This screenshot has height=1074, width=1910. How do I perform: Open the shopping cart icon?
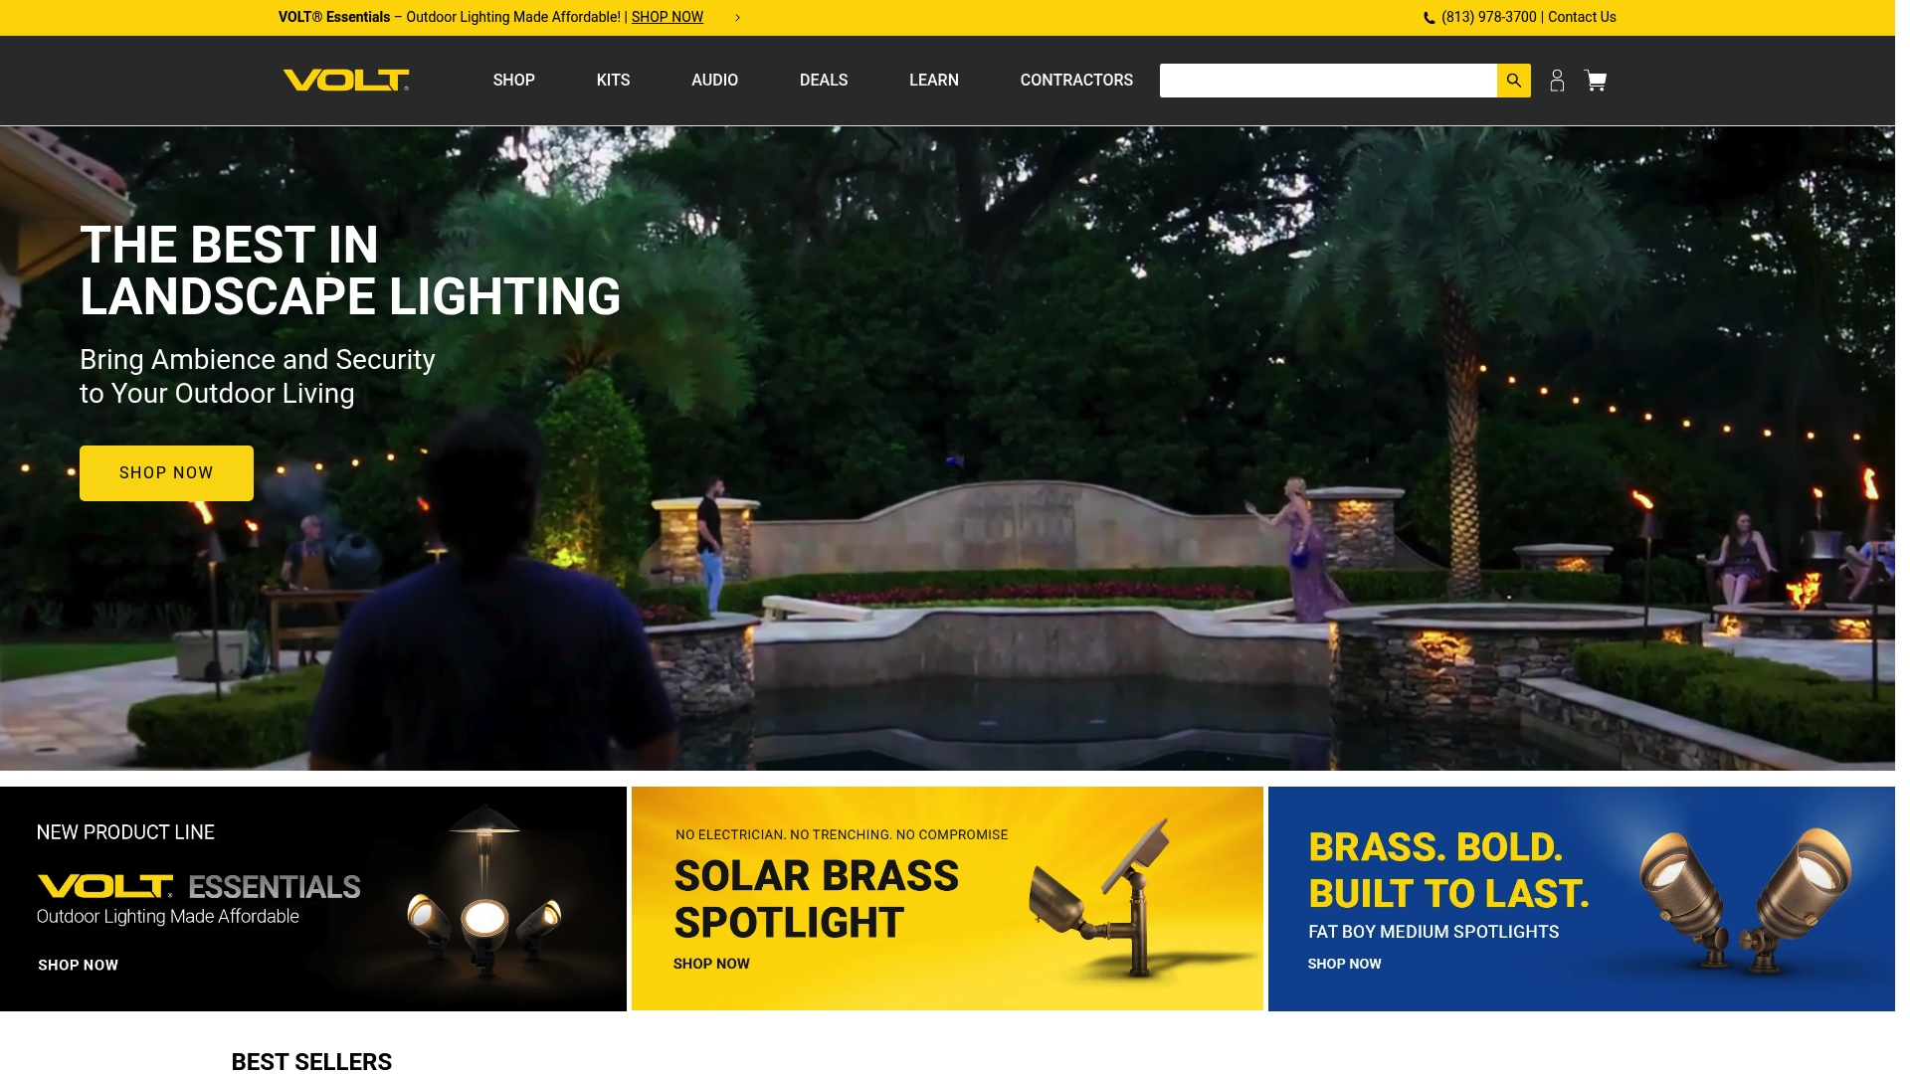pos(1596,81)
